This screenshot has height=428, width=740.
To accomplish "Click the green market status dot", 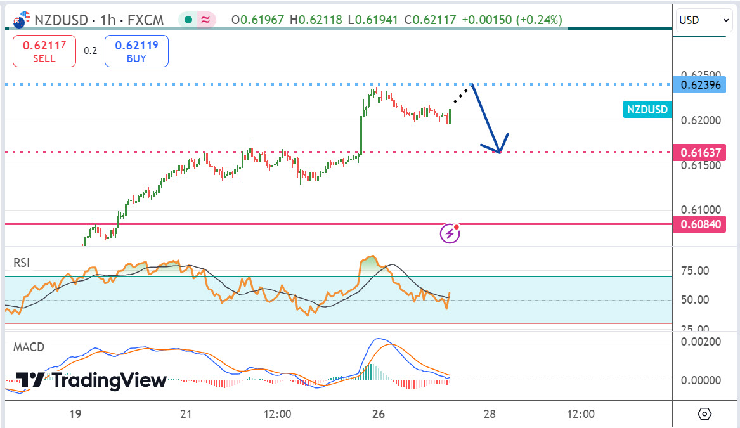I will (x=188, y=20).
